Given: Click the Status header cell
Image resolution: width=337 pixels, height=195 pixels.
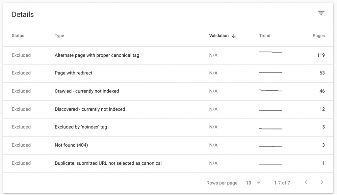Looking at the screenshot, I should 17,36.
